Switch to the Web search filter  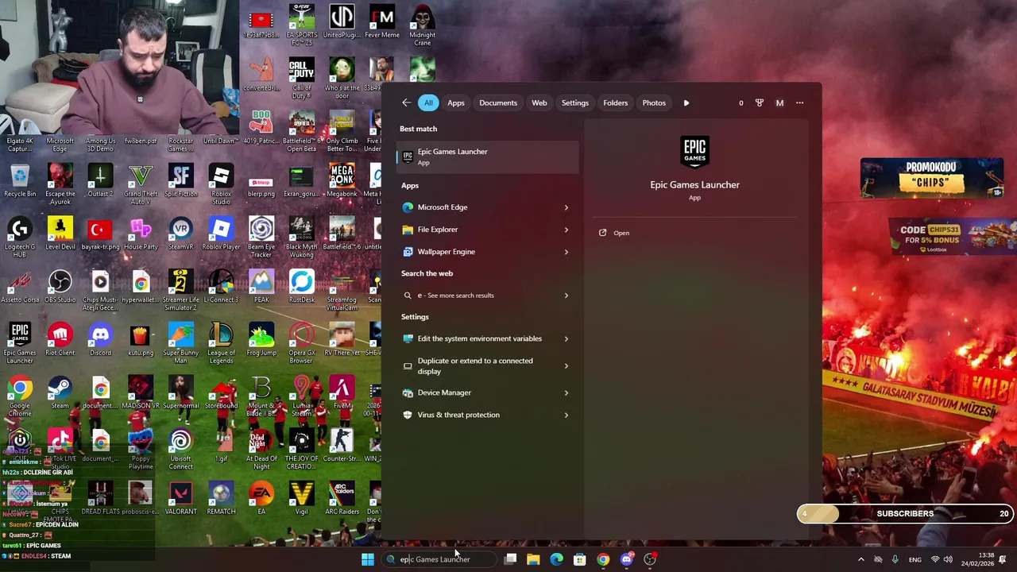539,102
